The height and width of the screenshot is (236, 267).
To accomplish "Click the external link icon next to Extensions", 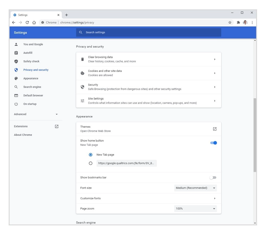I will [57, 126].
